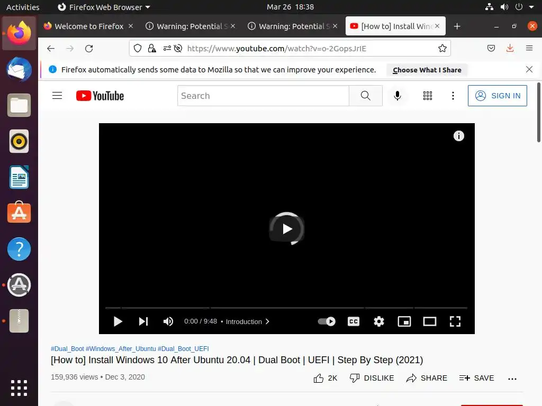Close the Welcome to Firefox tab
Viewport: 542px width, 406px height.
point(131,26)
